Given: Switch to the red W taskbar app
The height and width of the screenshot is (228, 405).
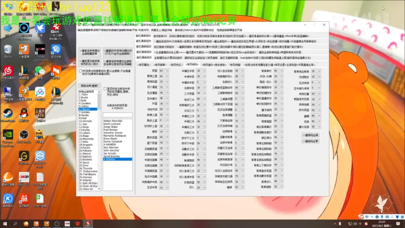Looking at the screenshot, I should click(77, 224).
